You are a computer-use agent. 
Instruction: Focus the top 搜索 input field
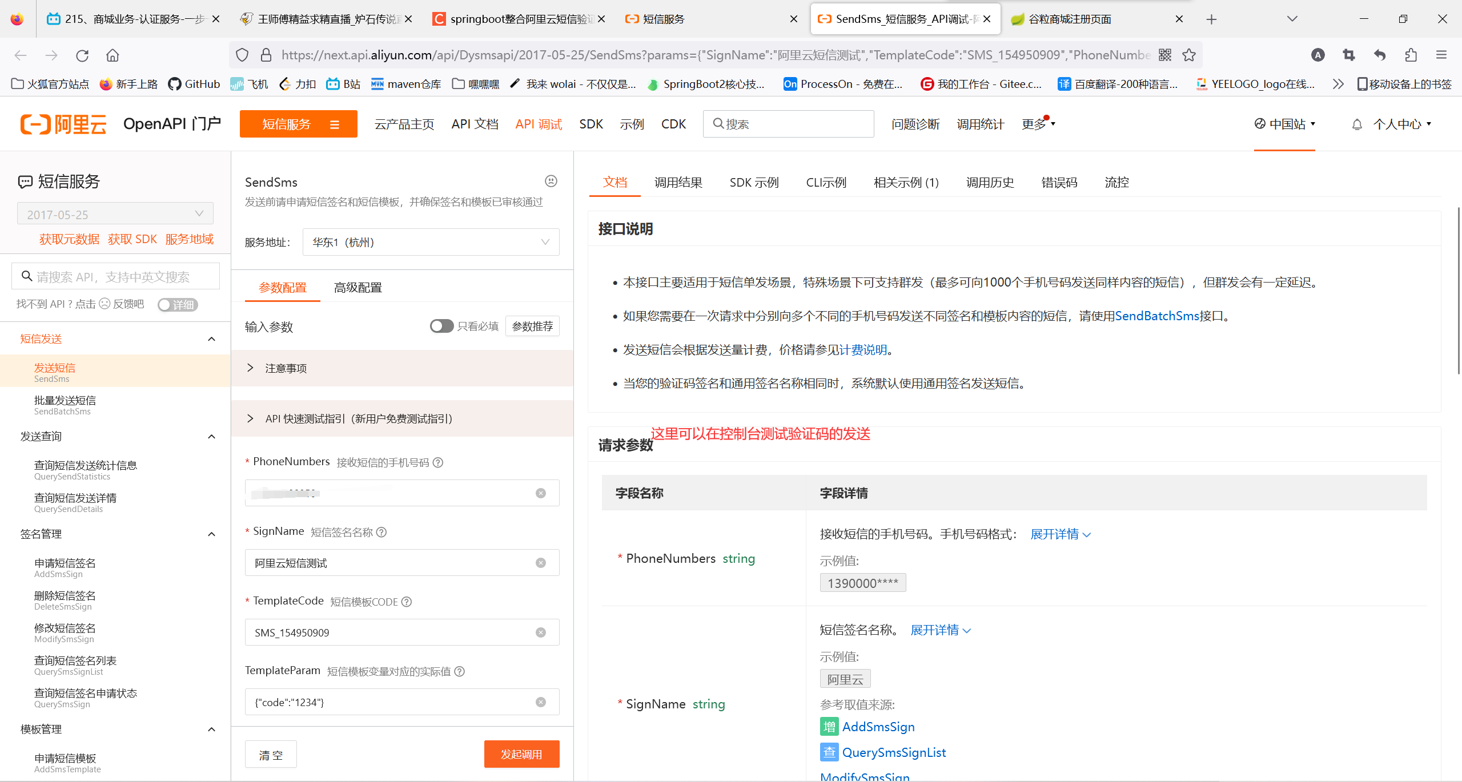(789, 124)
